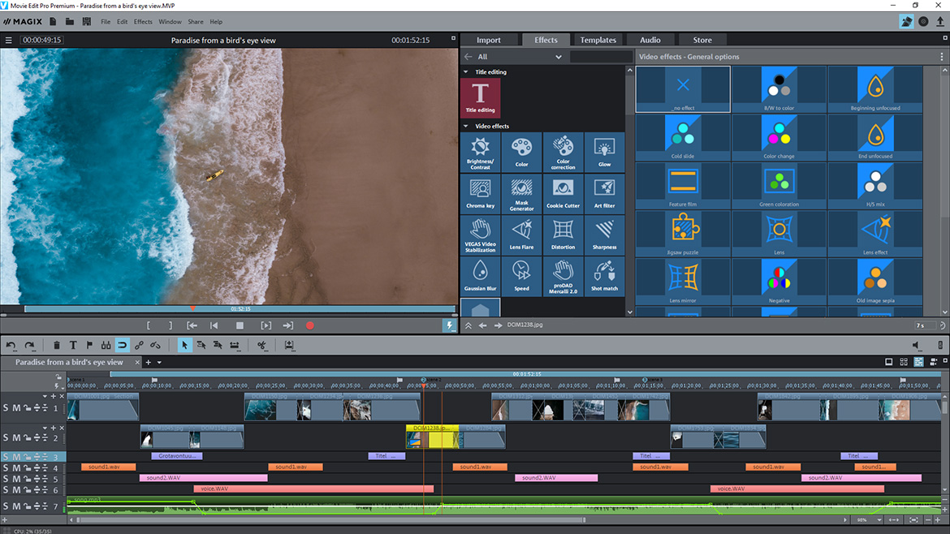Viewport: 950px width, 534px height.
Task: Select the Old image sepia preset thumbnail
Action: pos(874,278)
